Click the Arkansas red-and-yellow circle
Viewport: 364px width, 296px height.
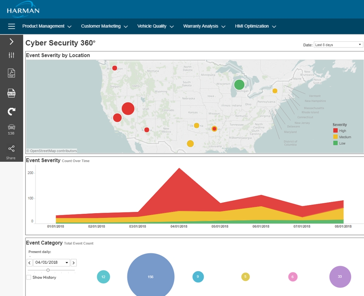point(214,128)
